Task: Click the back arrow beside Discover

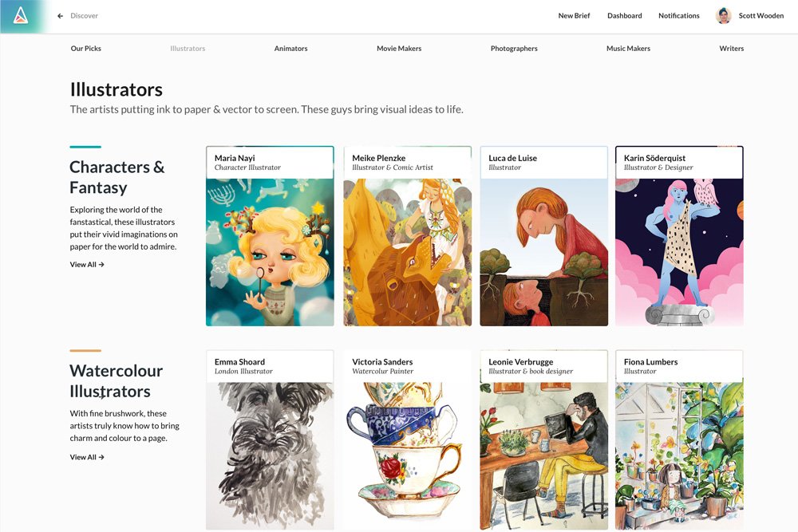Action: pos(60,16)
